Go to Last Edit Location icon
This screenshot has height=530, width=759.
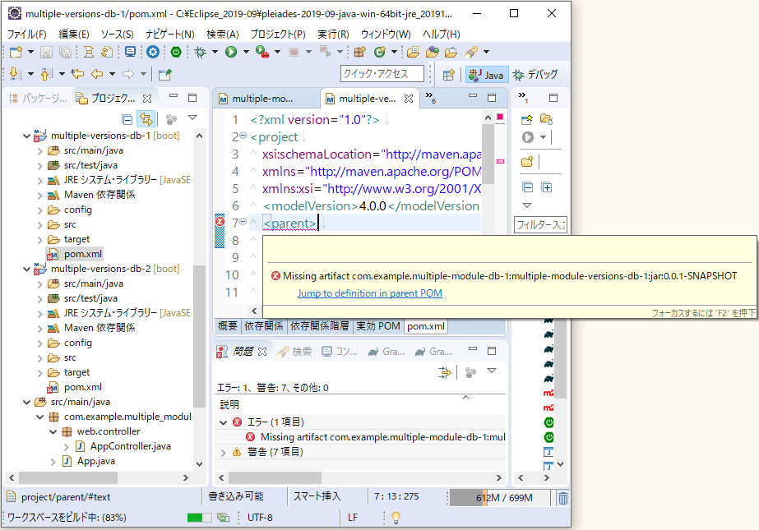pyautogui.click(x=77, y=74)
